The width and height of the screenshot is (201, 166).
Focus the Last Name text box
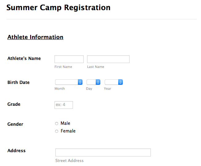pyautogui.click(x=108, y=59)
